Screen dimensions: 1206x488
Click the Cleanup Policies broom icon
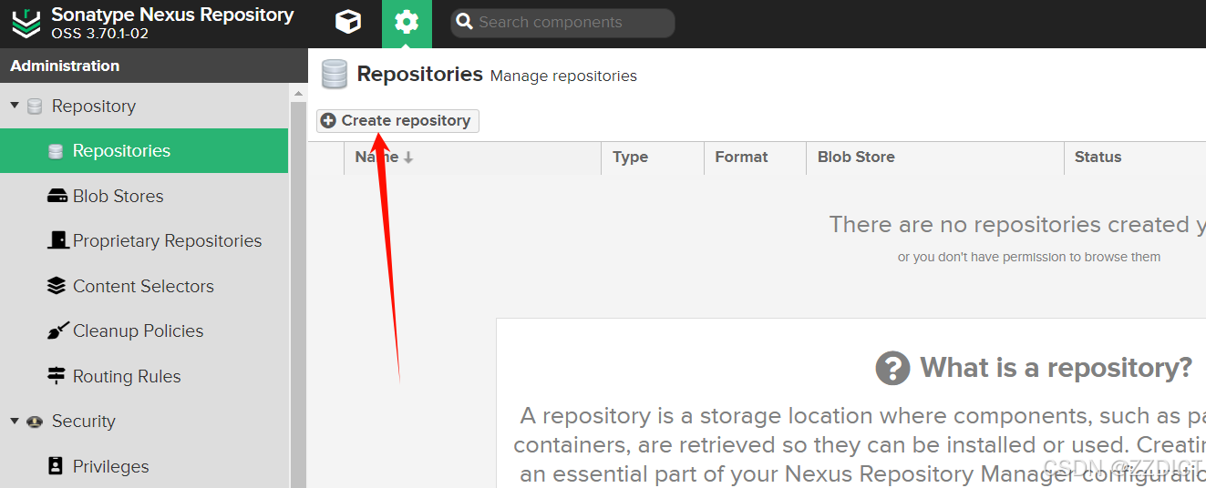point(57,330)
